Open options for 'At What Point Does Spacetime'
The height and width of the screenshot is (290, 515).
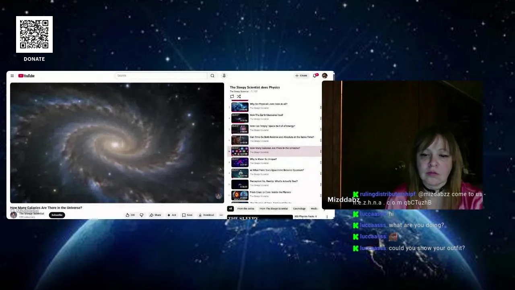click(321, 174)
